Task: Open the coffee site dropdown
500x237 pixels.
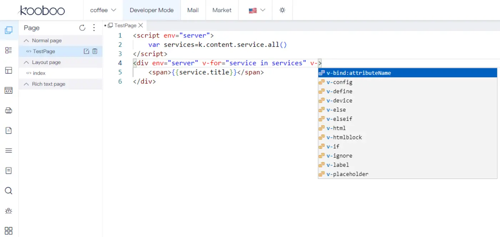Action: [103, 10]
